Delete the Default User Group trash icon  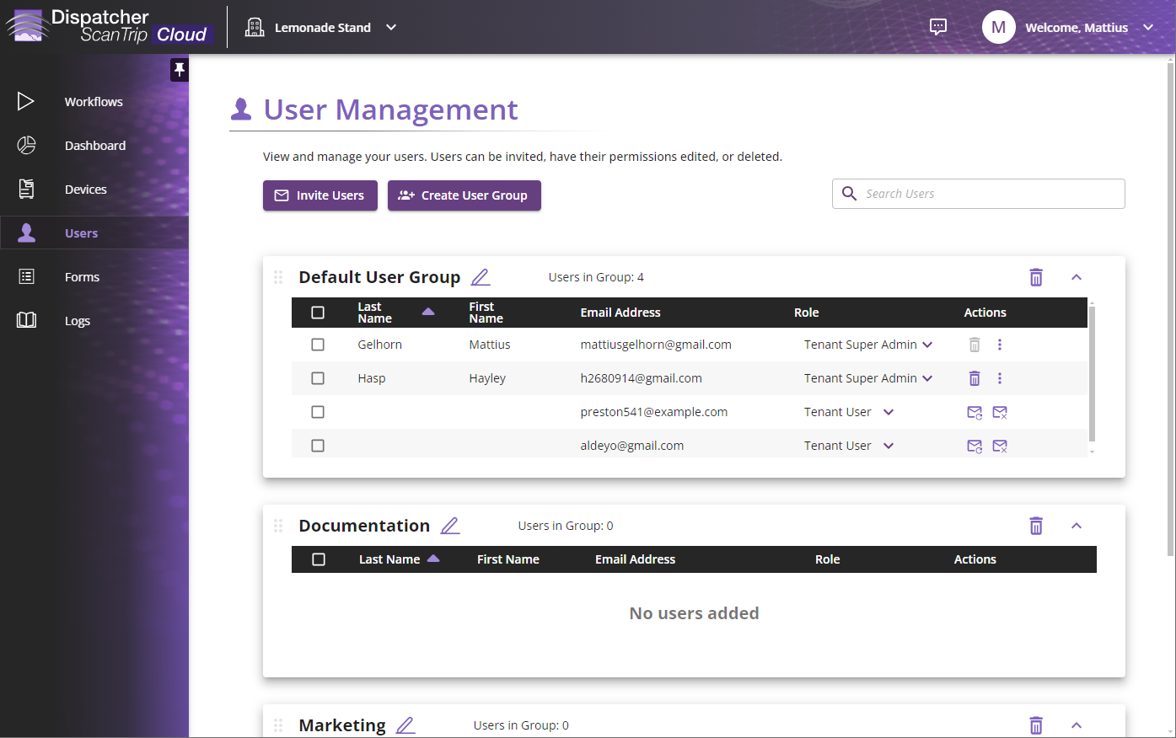(1036, 277)
